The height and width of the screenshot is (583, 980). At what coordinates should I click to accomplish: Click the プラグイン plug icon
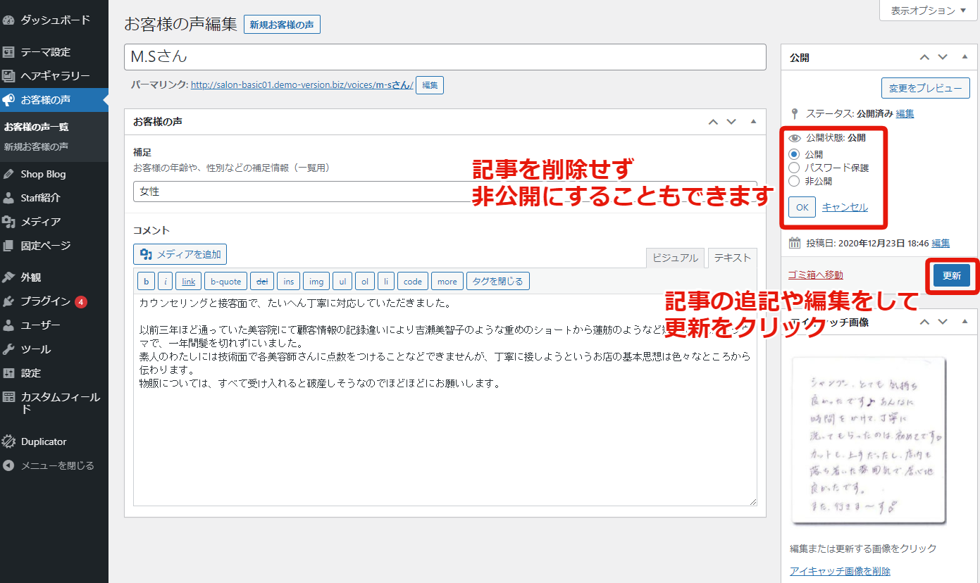point(9,301)
